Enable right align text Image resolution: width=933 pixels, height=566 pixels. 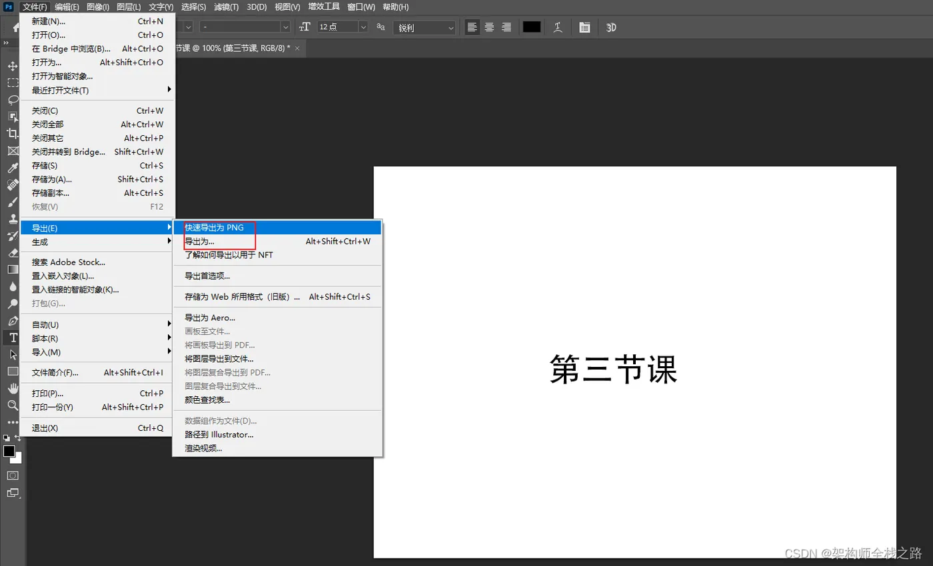(506, 27)
